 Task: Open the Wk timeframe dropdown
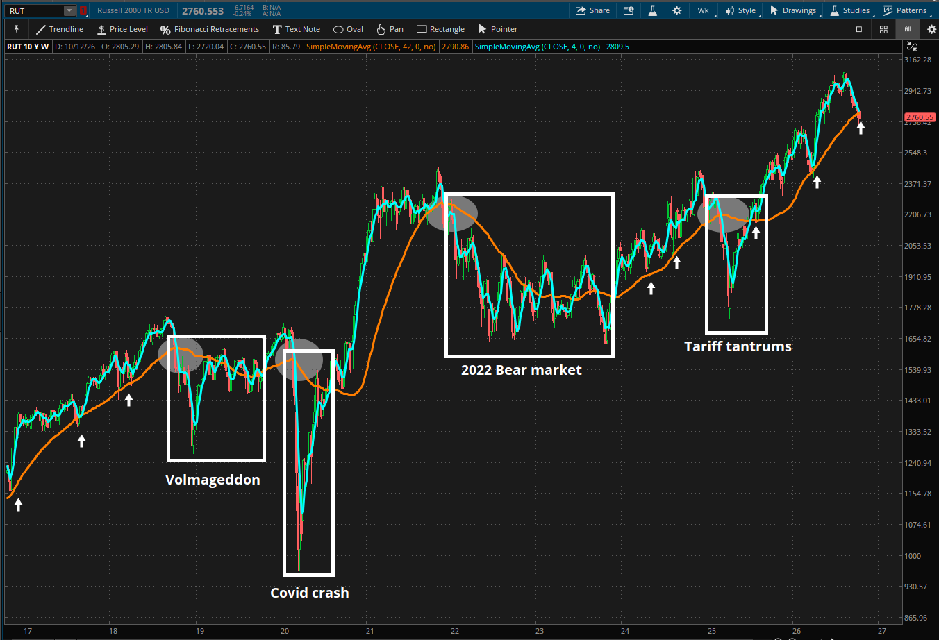click(704, 10)
